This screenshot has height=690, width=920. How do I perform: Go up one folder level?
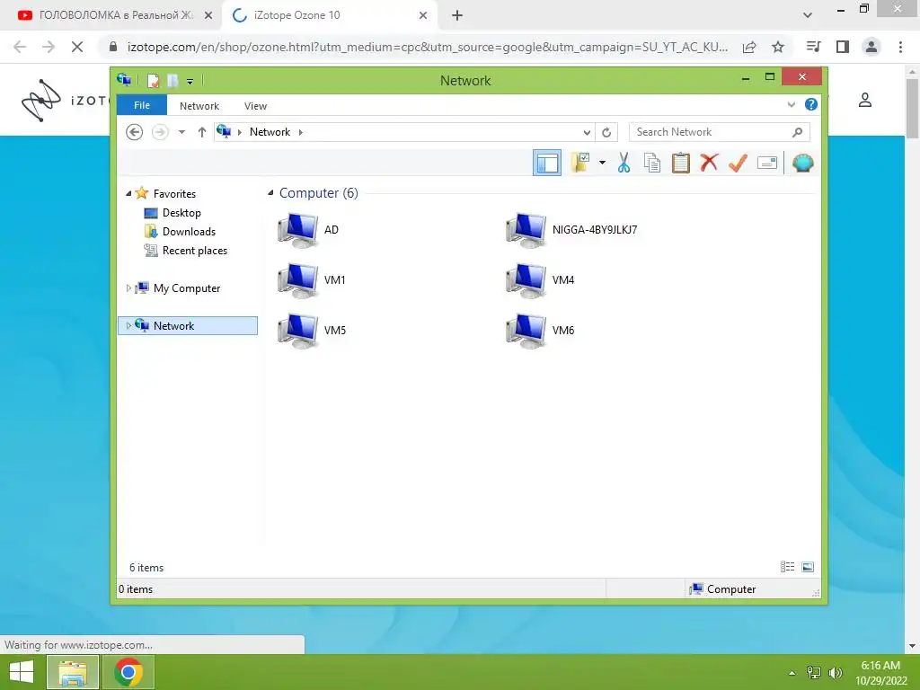(x=202, y=132)
